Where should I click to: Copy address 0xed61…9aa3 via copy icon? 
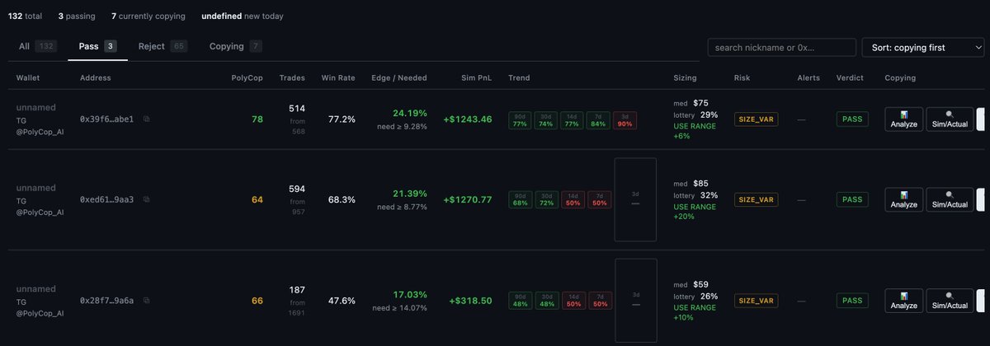(x=146, y=199)
